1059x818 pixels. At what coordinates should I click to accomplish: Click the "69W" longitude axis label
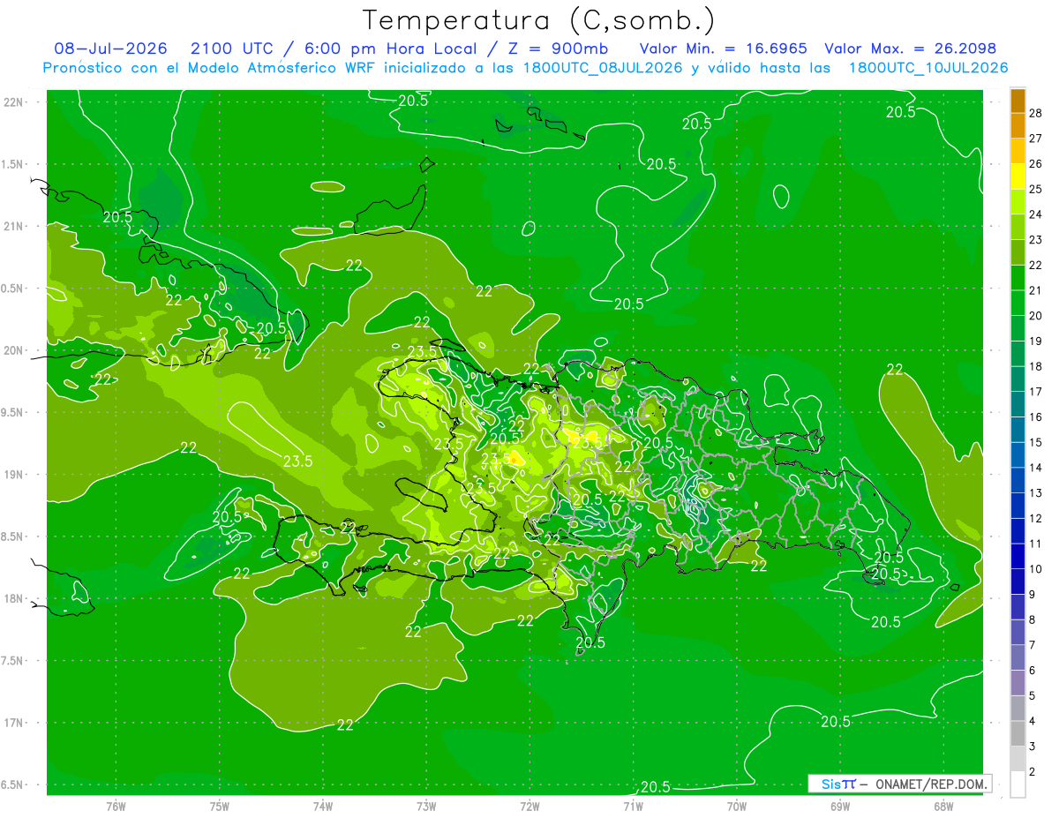840,806
